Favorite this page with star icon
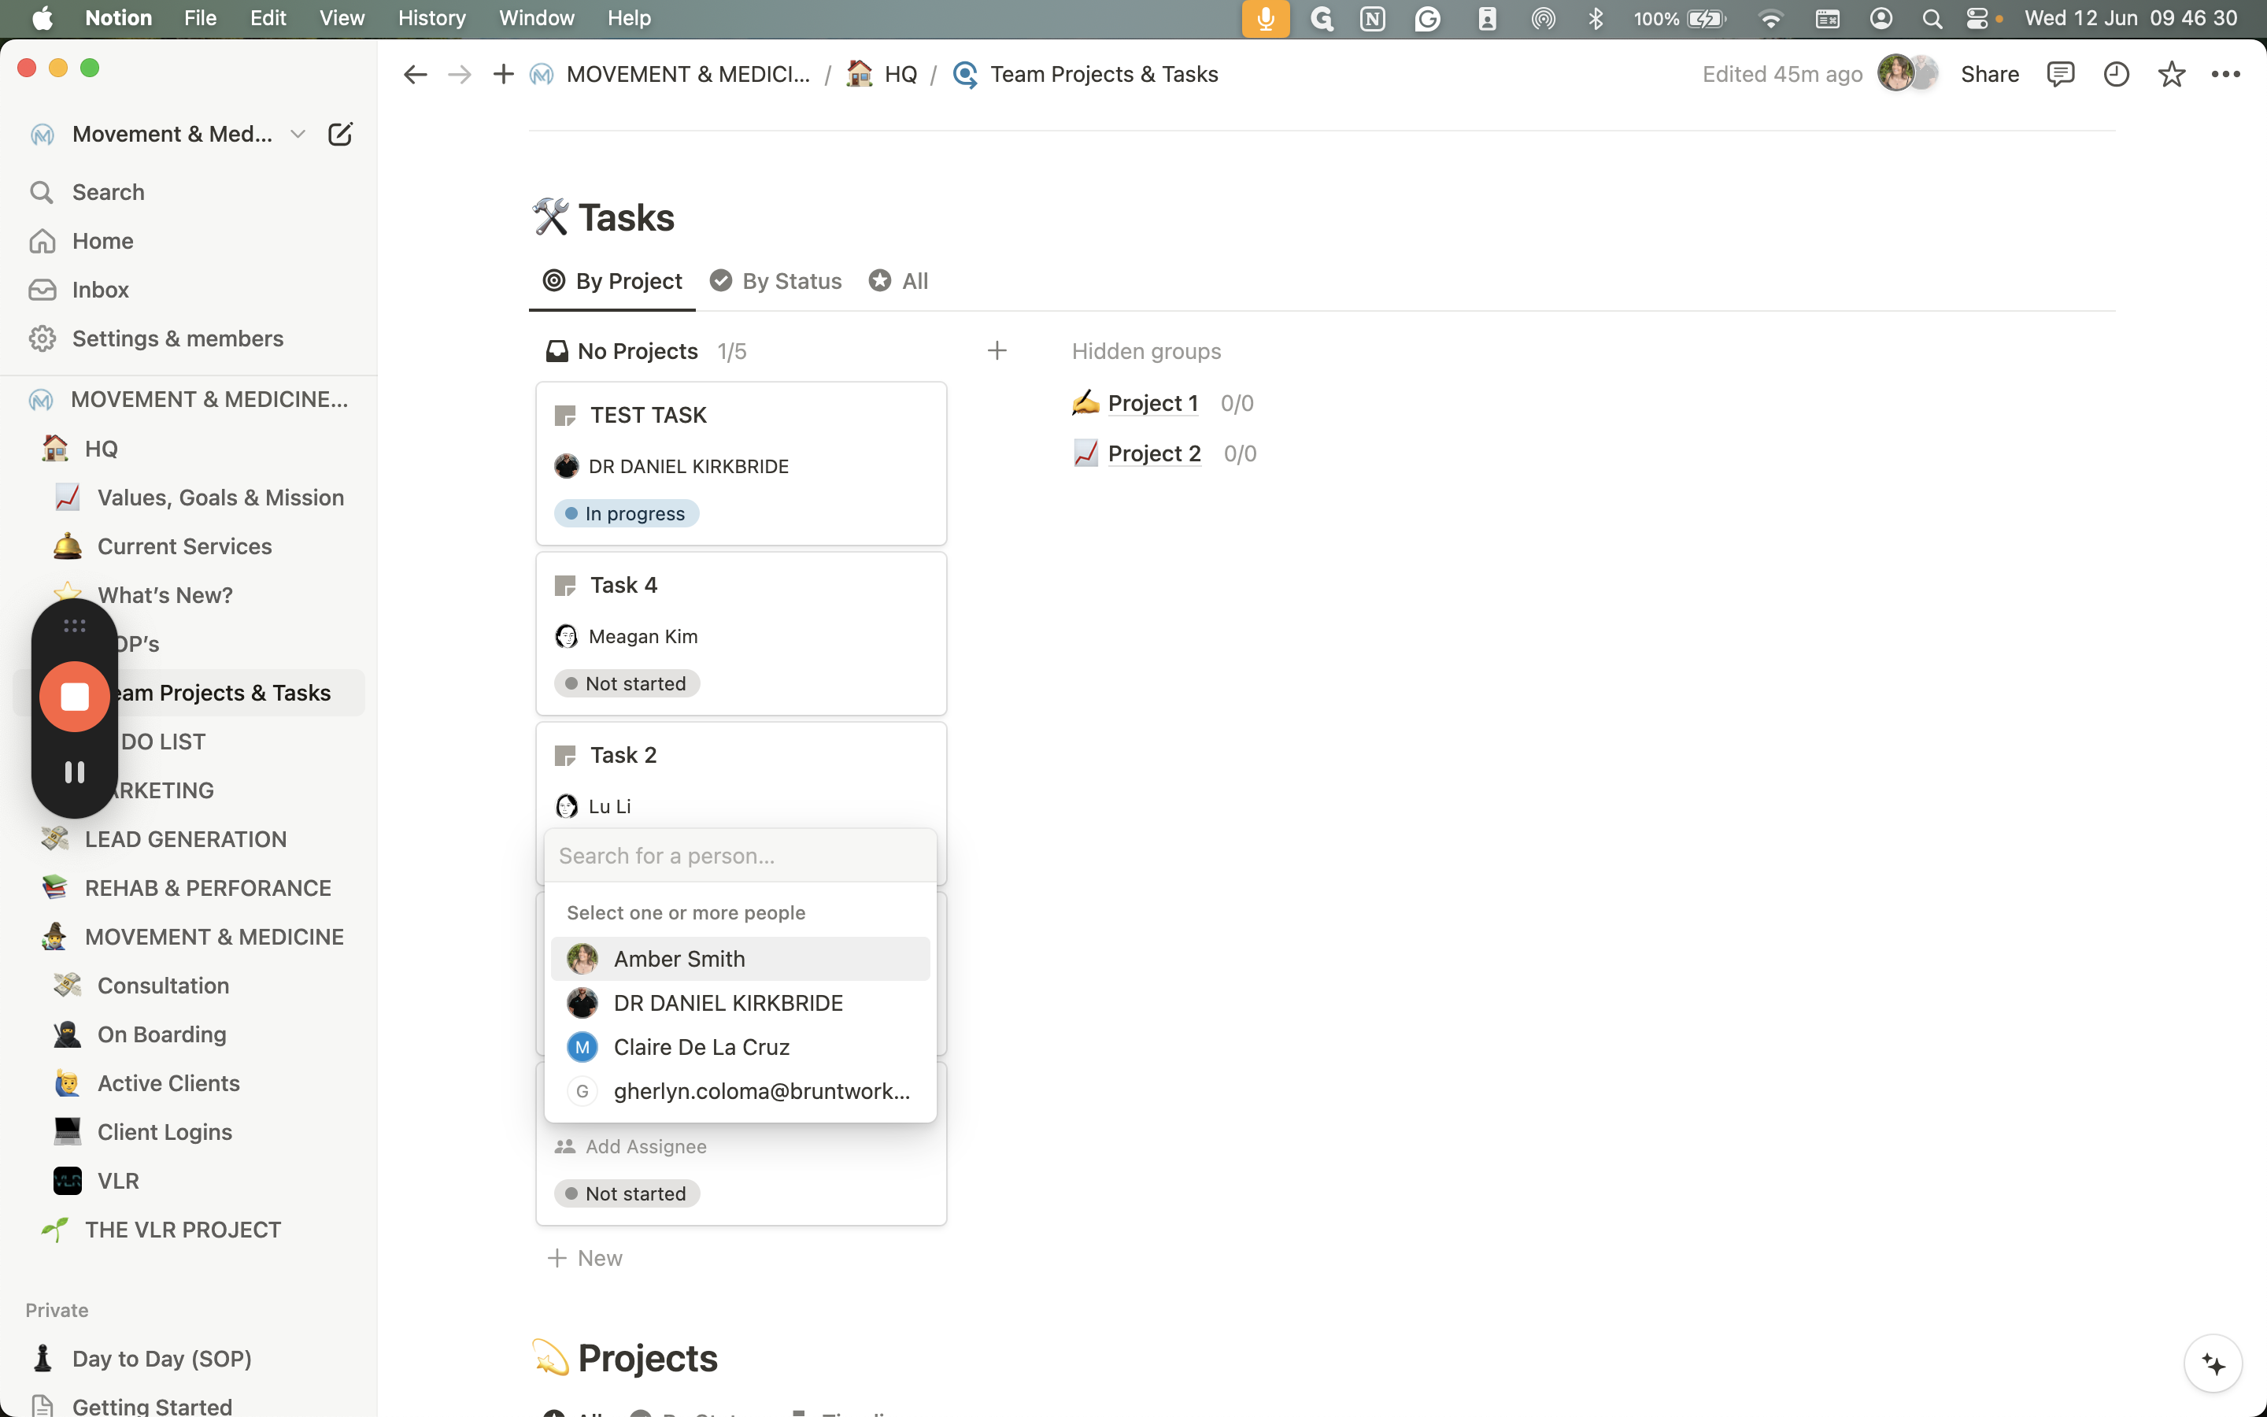 coord(2172,74)
